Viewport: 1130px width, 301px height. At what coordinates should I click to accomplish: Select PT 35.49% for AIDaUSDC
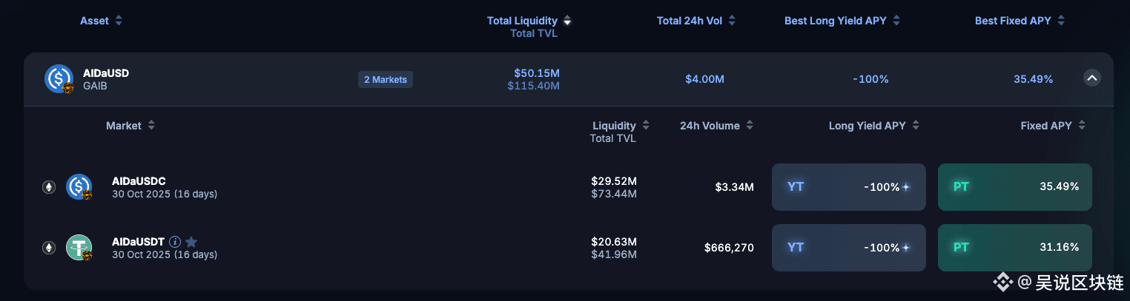[x=1014, y=187]
